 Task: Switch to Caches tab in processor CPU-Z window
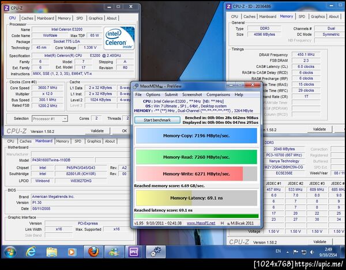pyautogui.click(x=27, y=18)
